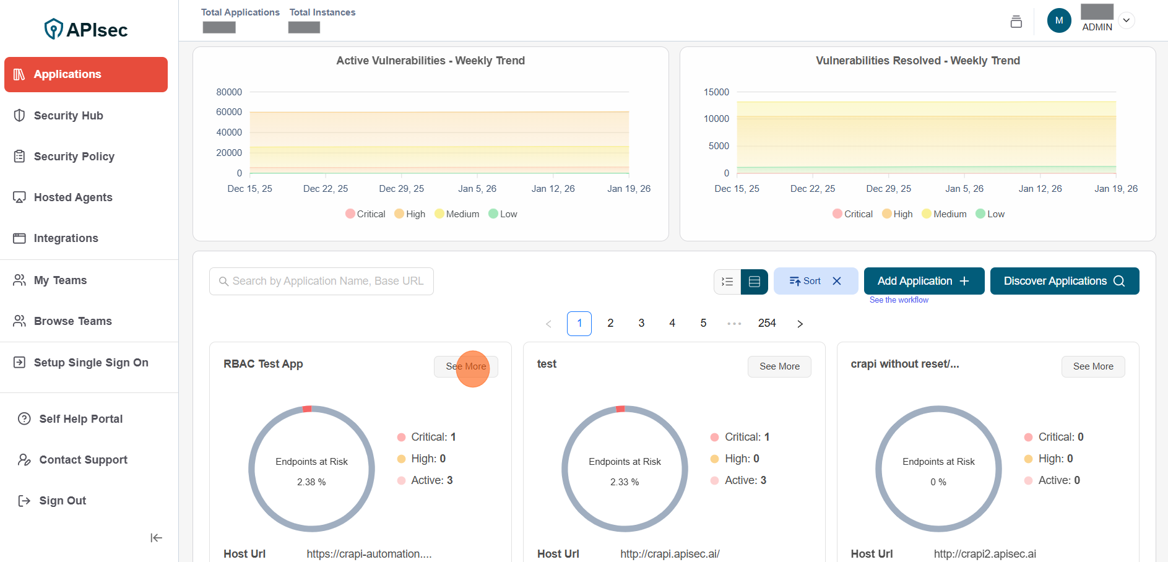The height and width of the screenshot is (562, 1168).
Task: Toggle Low legend swatch in Resolved chart
Action: 980,214
